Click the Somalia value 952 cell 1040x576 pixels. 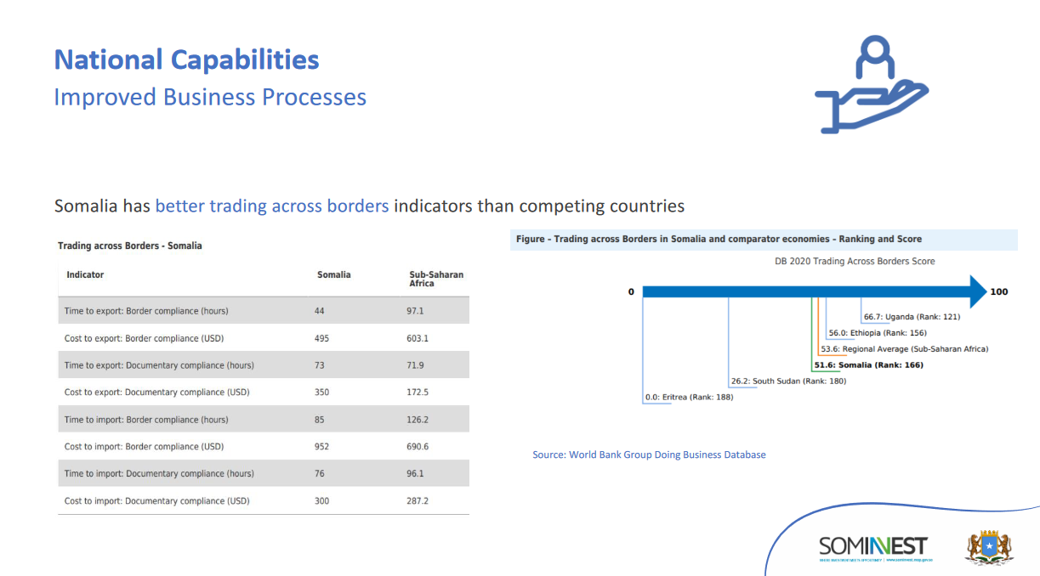point(321,447)
